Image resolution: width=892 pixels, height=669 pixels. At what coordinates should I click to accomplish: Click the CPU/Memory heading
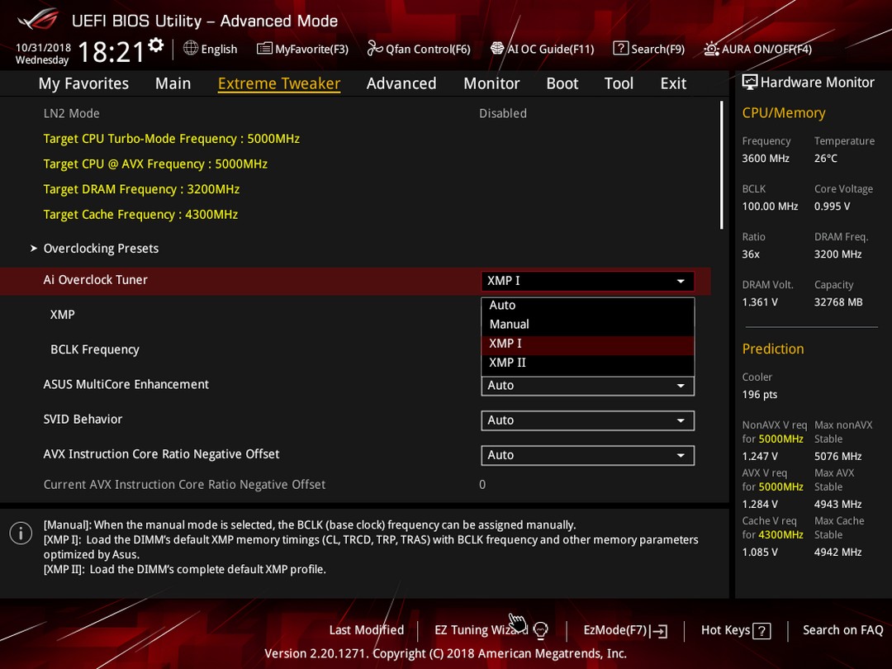pyautogui.click(x=783, y=112)
